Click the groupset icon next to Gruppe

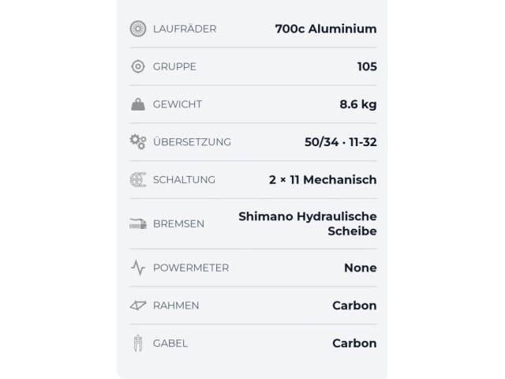click(138, 66)
